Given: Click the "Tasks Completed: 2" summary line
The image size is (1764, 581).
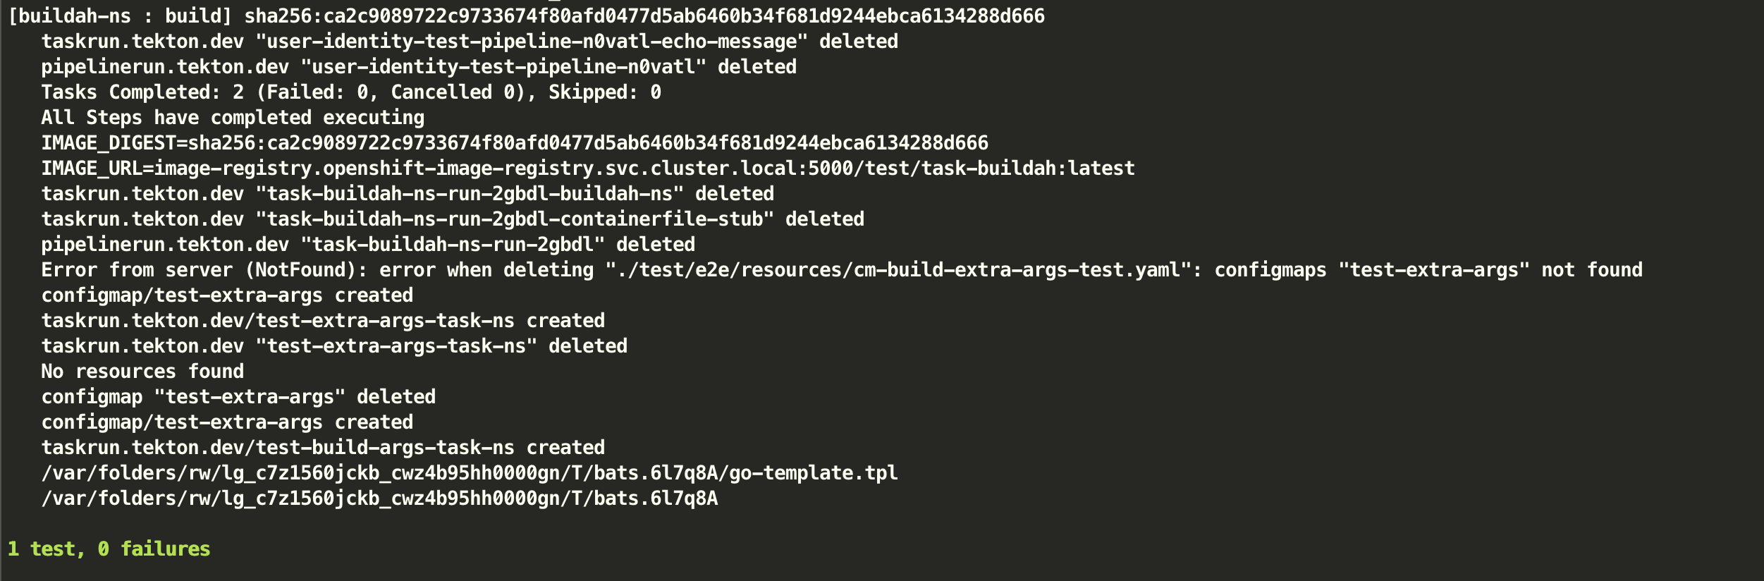Looking at the screenshot, I should point(350,92).
